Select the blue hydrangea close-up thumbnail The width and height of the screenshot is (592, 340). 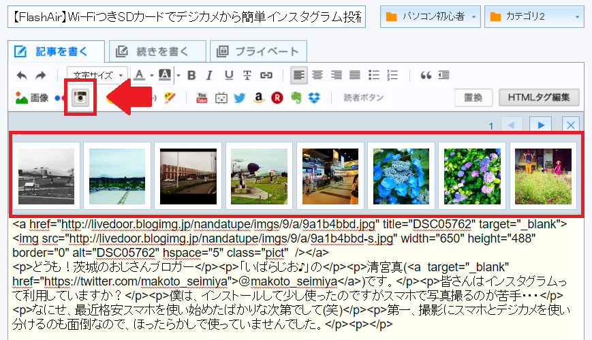coord(401,176)
